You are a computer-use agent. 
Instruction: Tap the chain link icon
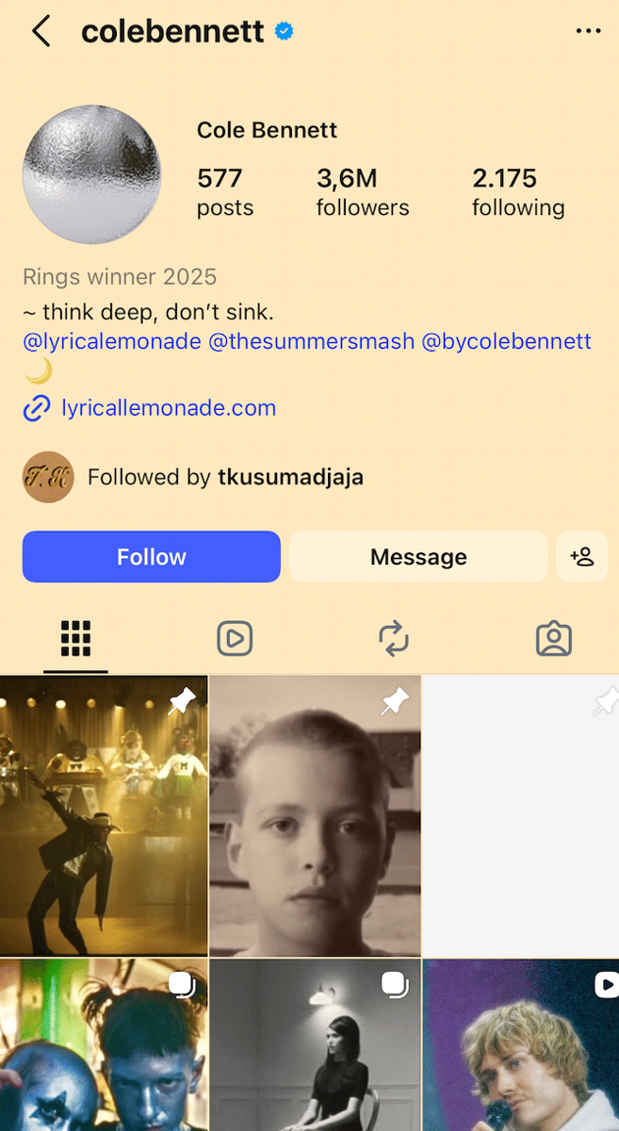pos(37,408)
